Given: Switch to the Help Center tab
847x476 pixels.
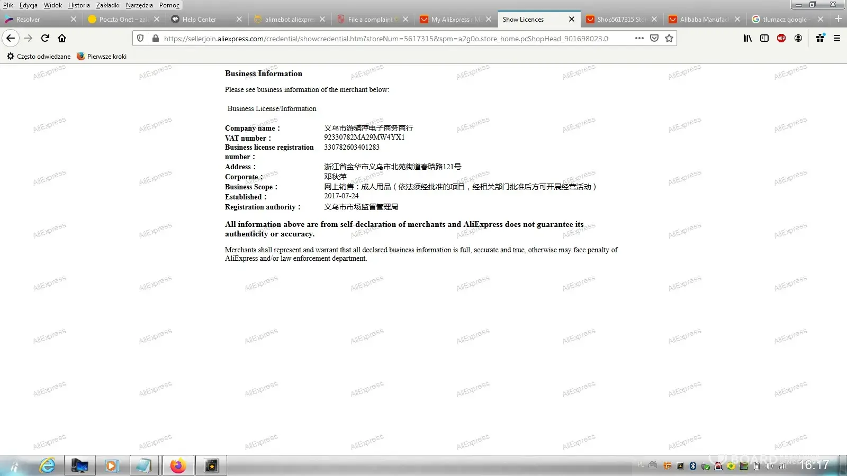Looking at the screenshot, I should click(x=200, y=20).
